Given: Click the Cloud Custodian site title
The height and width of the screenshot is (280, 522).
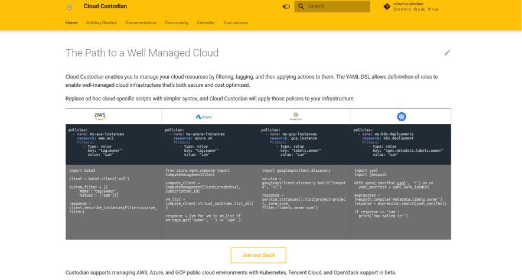Looking at the screenshot, I should point(105,6).
